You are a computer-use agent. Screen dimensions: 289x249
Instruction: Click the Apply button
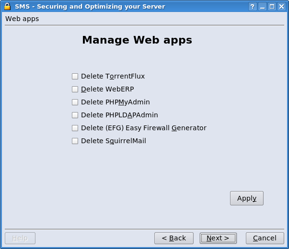coord(247,198)
